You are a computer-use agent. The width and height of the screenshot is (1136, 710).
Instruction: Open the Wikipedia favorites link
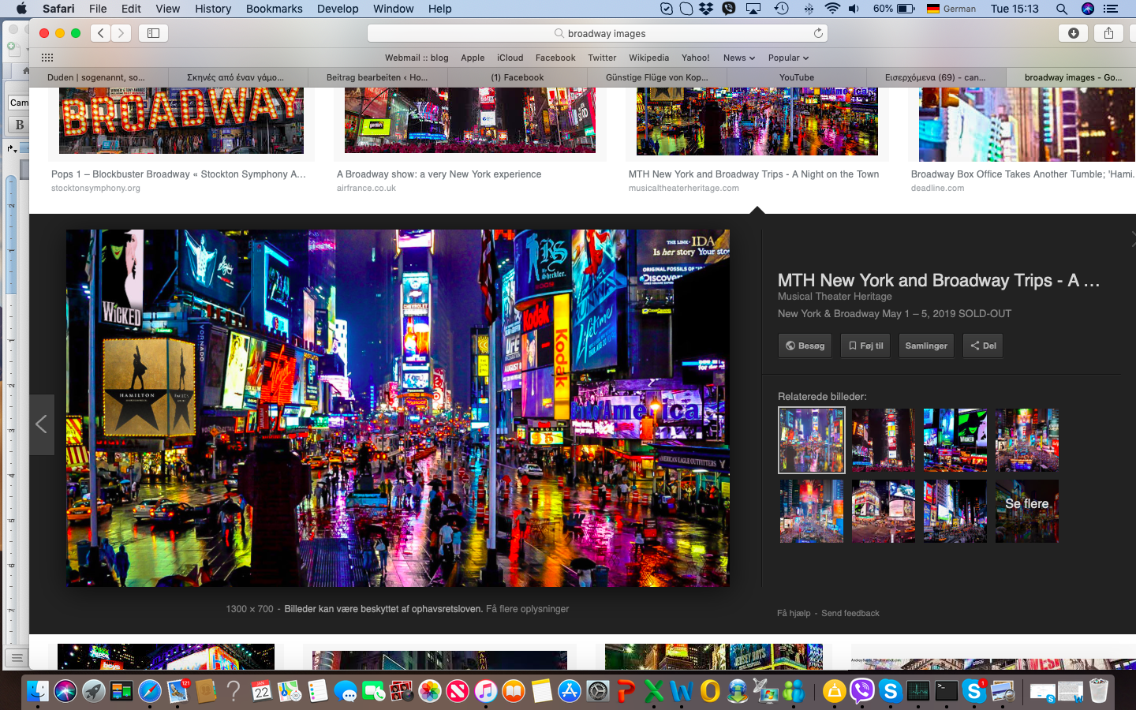pos(648,58)
